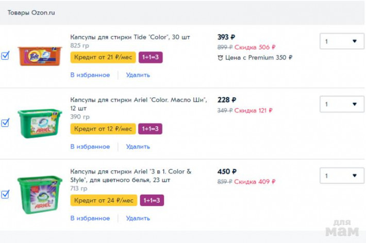View the Ariel 3 в 1 product image
Screen dimensions: 366x243
pyautogui.click(x=40, y=194)
